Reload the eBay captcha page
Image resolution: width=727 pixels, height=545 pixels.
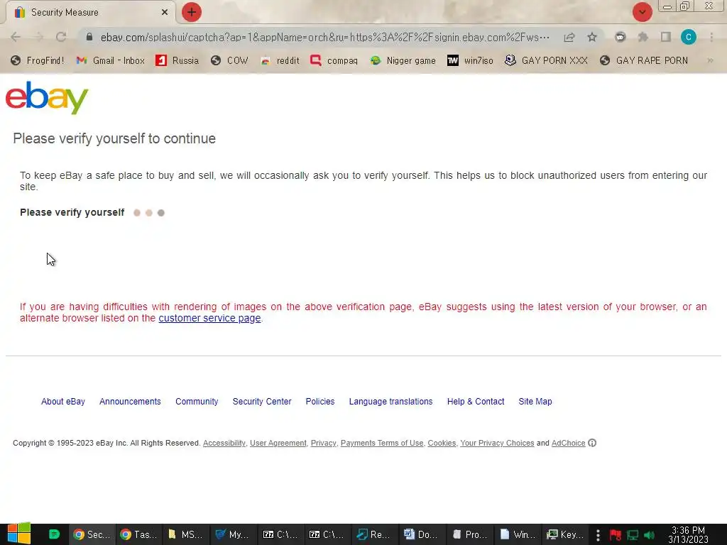pos(61,37)
